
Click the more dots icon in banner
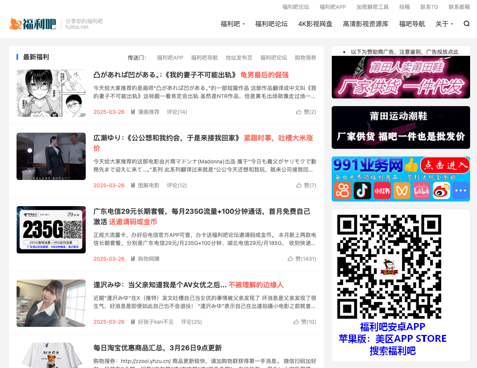pyautogui.click(x=460, y=190)
